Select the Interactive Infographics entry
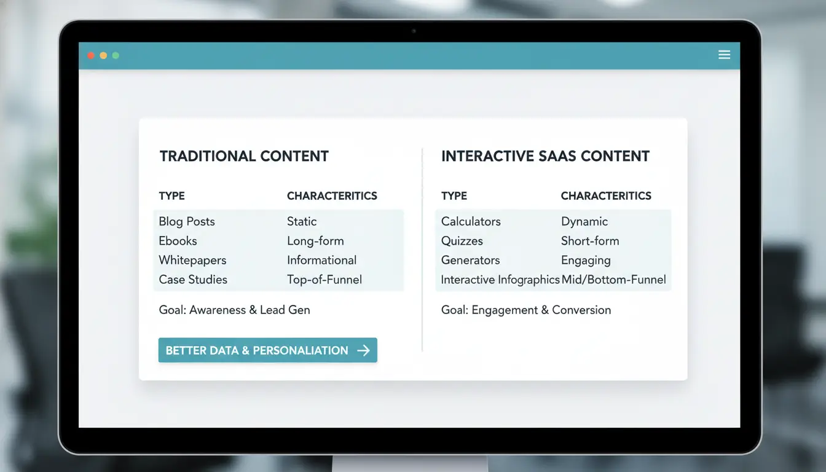Screen dimensions: 826x472 [500, 280]
